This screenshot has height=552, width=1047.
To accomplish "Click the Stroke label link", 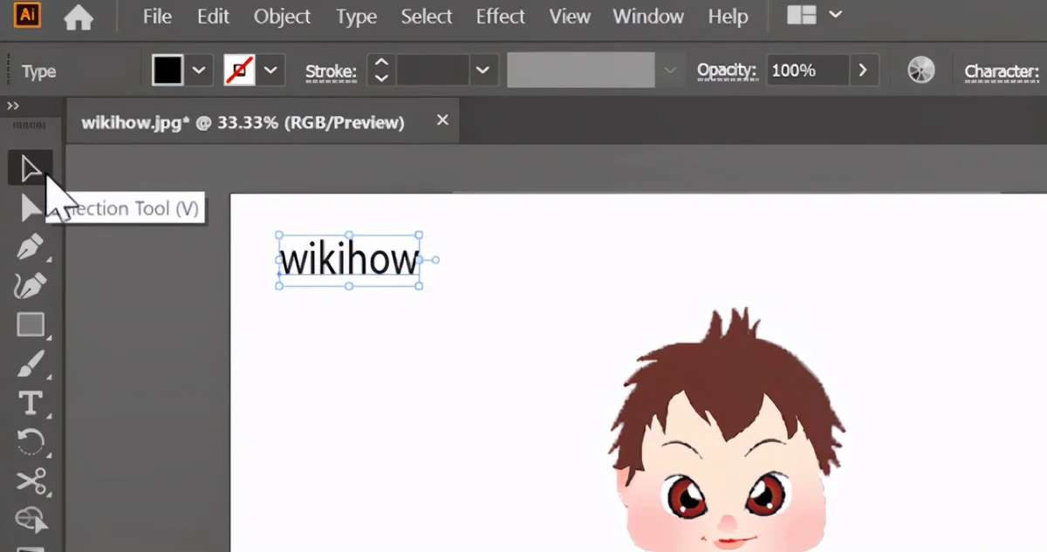I will coord(332,72).
